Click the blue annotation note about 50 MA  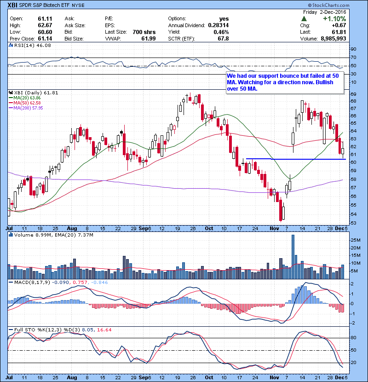[285, 82]
